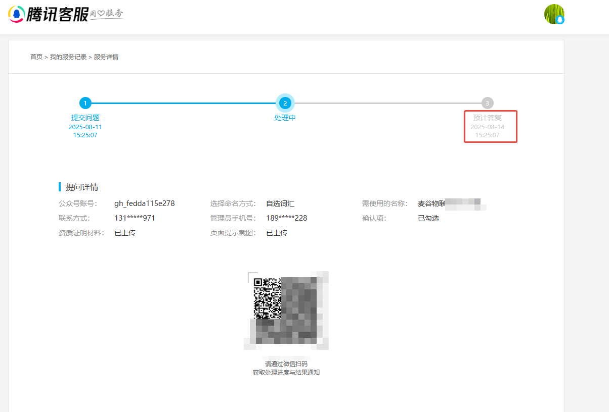609x412 pixels.
Task: Click 已上传 next to 资质证明材料
Action: [x=125, y=233]
